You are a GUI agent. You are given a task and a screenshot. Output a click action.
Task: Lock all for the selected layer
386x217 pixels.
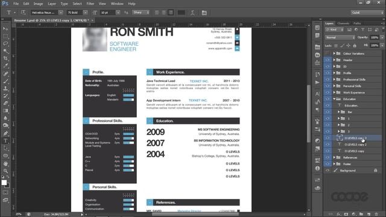(x=355, y=46)
